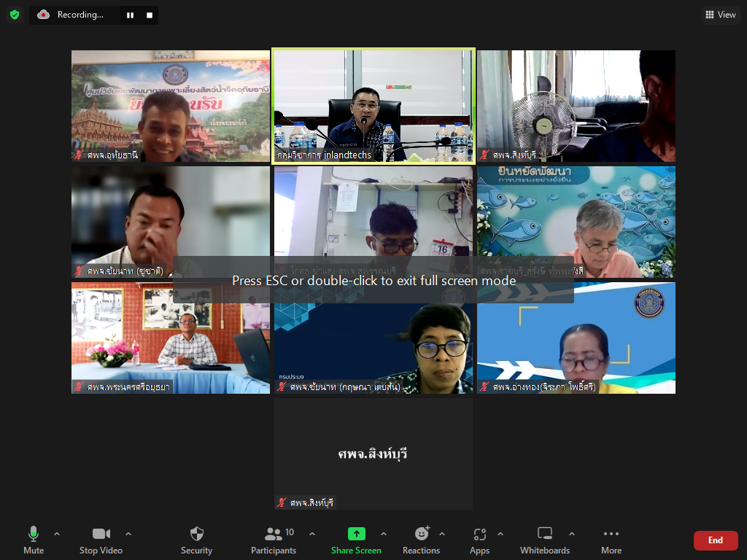Select the video tile with calendar showing 16

(373, 222)
